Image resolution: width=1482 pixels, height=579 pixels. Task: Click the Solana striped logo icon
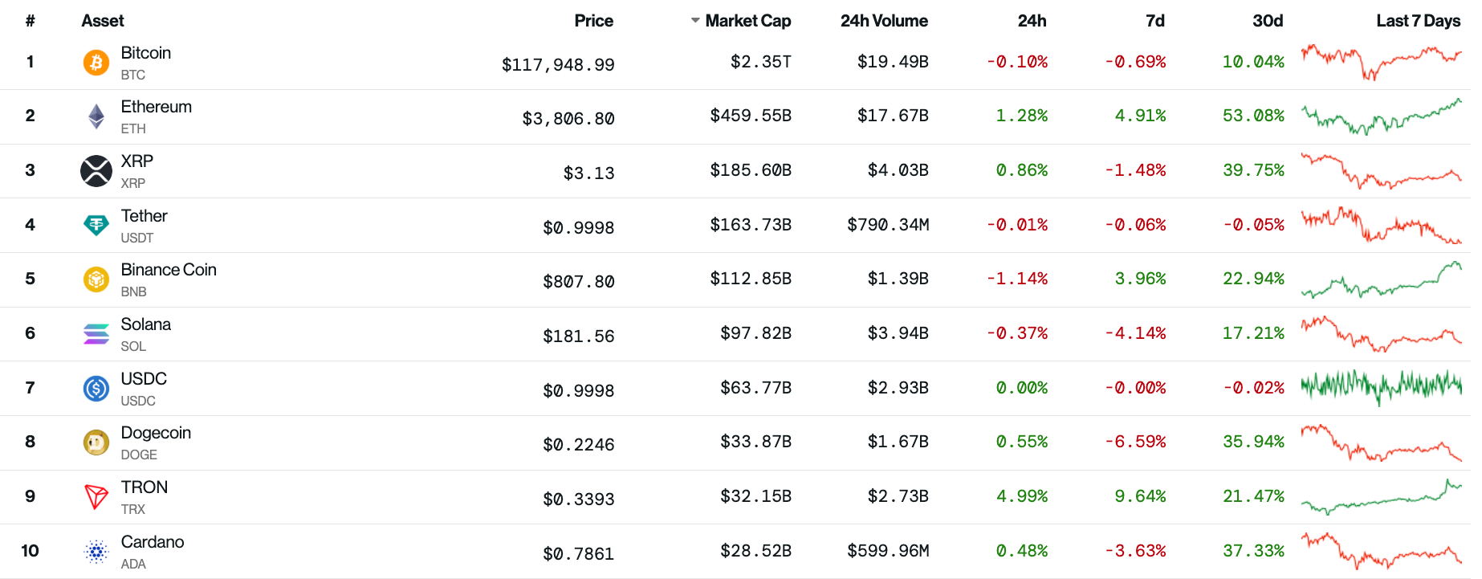(x=96, y=333)
